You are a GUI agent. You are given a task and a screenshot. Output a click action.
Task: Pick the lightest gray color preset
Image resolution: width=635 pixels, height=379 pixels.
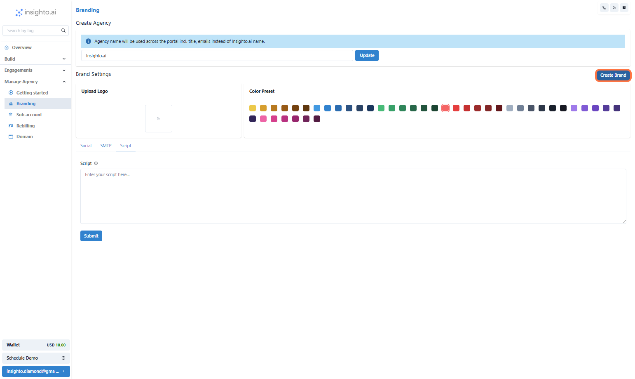tap(510, 108)
